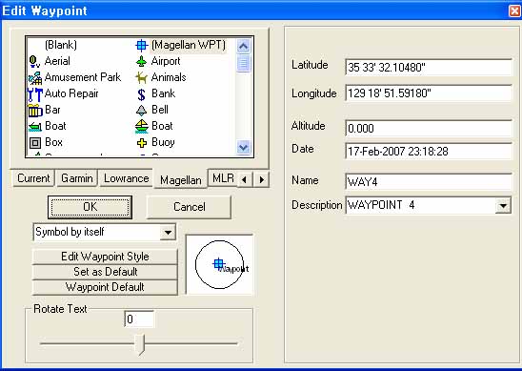Screen dimensions: 522x371
Task: Open the Garmin symbols tab
Action: (77, 178)
